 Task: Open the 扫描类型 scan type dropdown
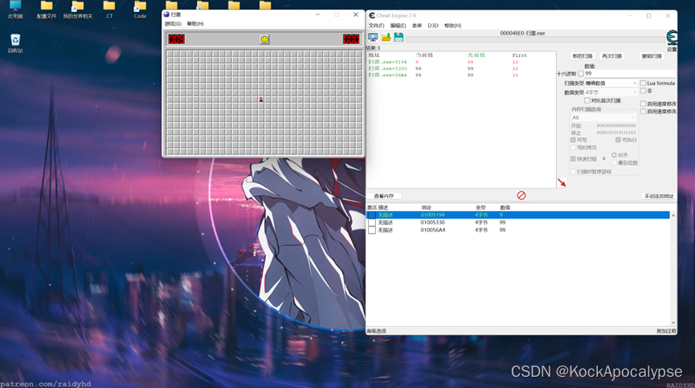[611, 84]
